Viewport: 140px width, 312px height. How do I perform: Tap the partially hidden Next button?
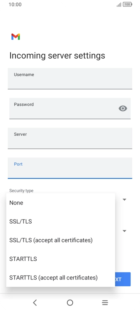(123, 280)
